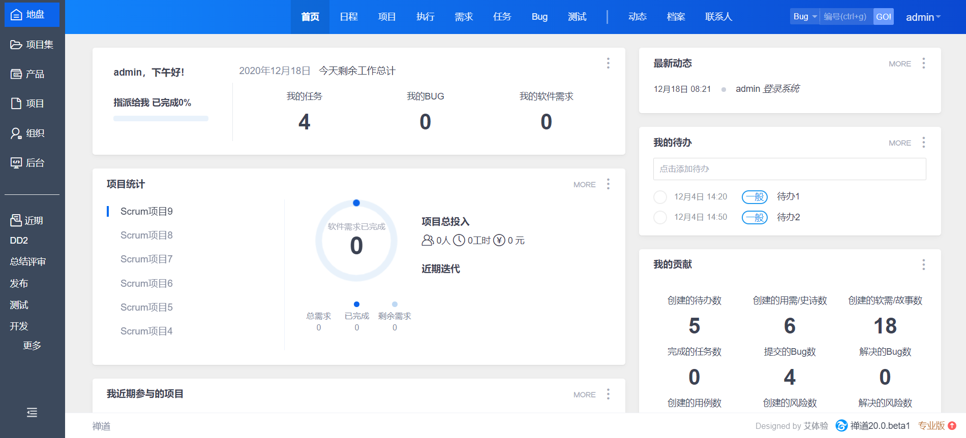
Task: Open the 我的待办 block three-dot menu
Action: click(x=924, y=142)
